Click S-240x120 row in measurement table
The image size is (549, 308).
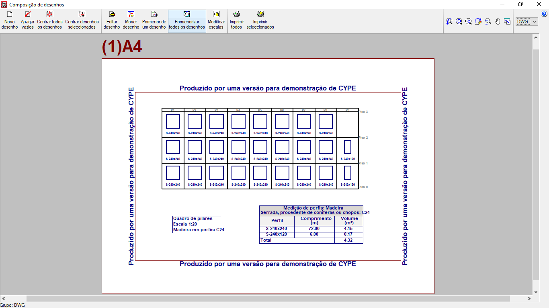point(311,234)
